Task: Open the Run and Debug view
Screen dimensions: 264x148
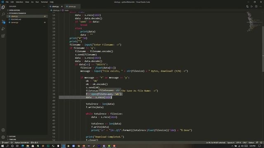Action: [3, 29]
